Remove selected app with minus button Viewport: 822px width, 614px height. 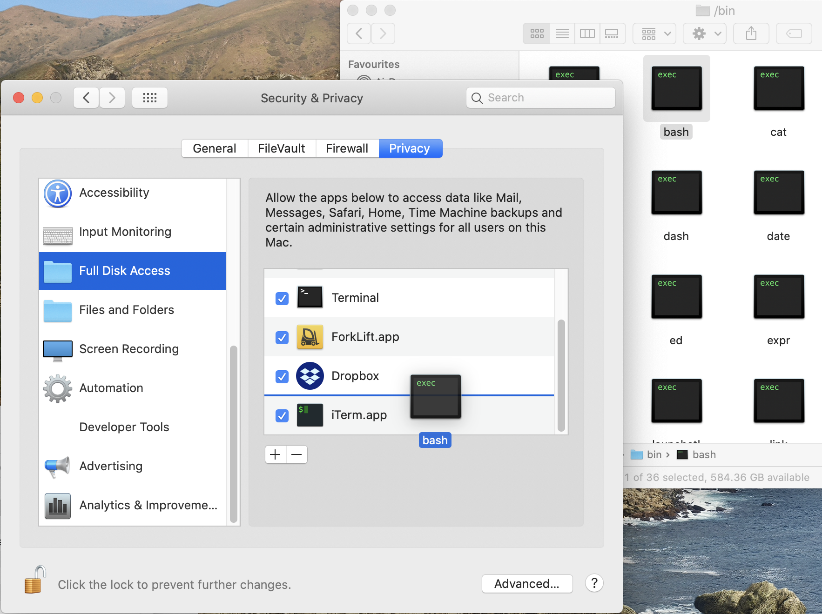click(x=297, y=454)
